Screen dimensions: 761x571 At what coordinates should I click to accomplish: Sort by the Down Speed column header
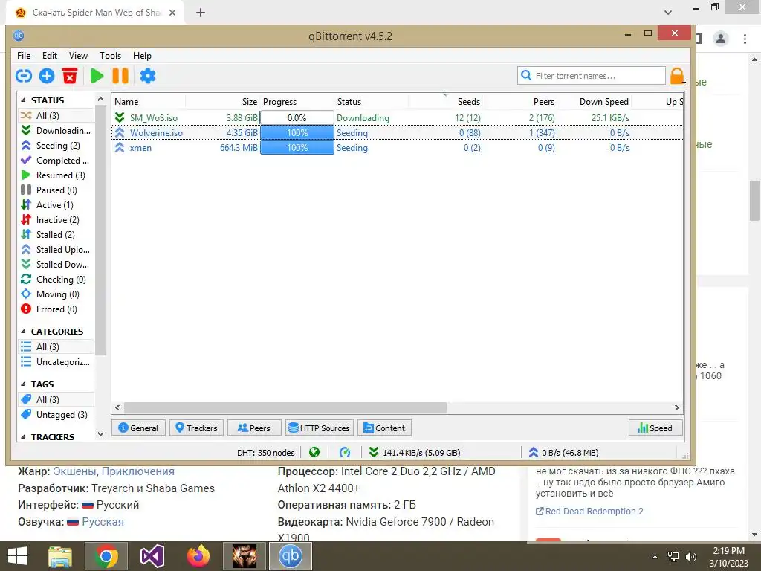pyautogui.click(x=595, y=101)
